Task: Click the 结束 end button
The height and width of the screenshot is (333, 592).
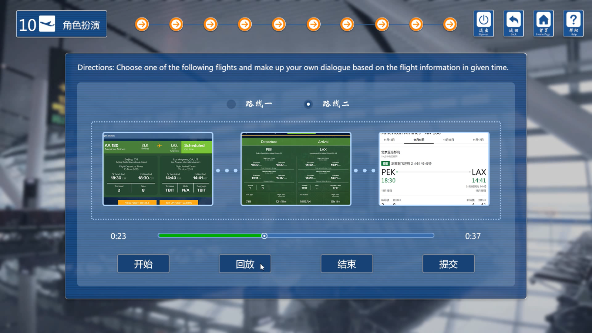Action: coord(346,264)
